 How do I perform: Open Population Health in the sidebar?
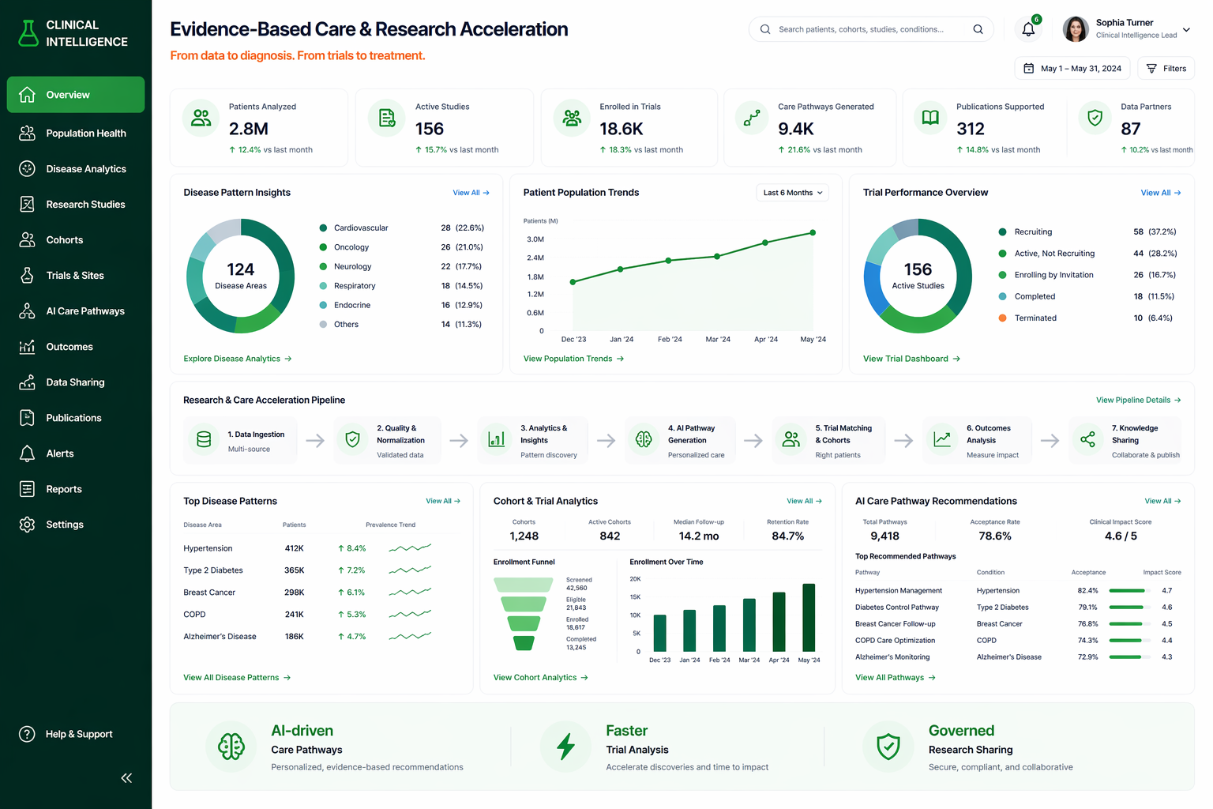[76, 134]
